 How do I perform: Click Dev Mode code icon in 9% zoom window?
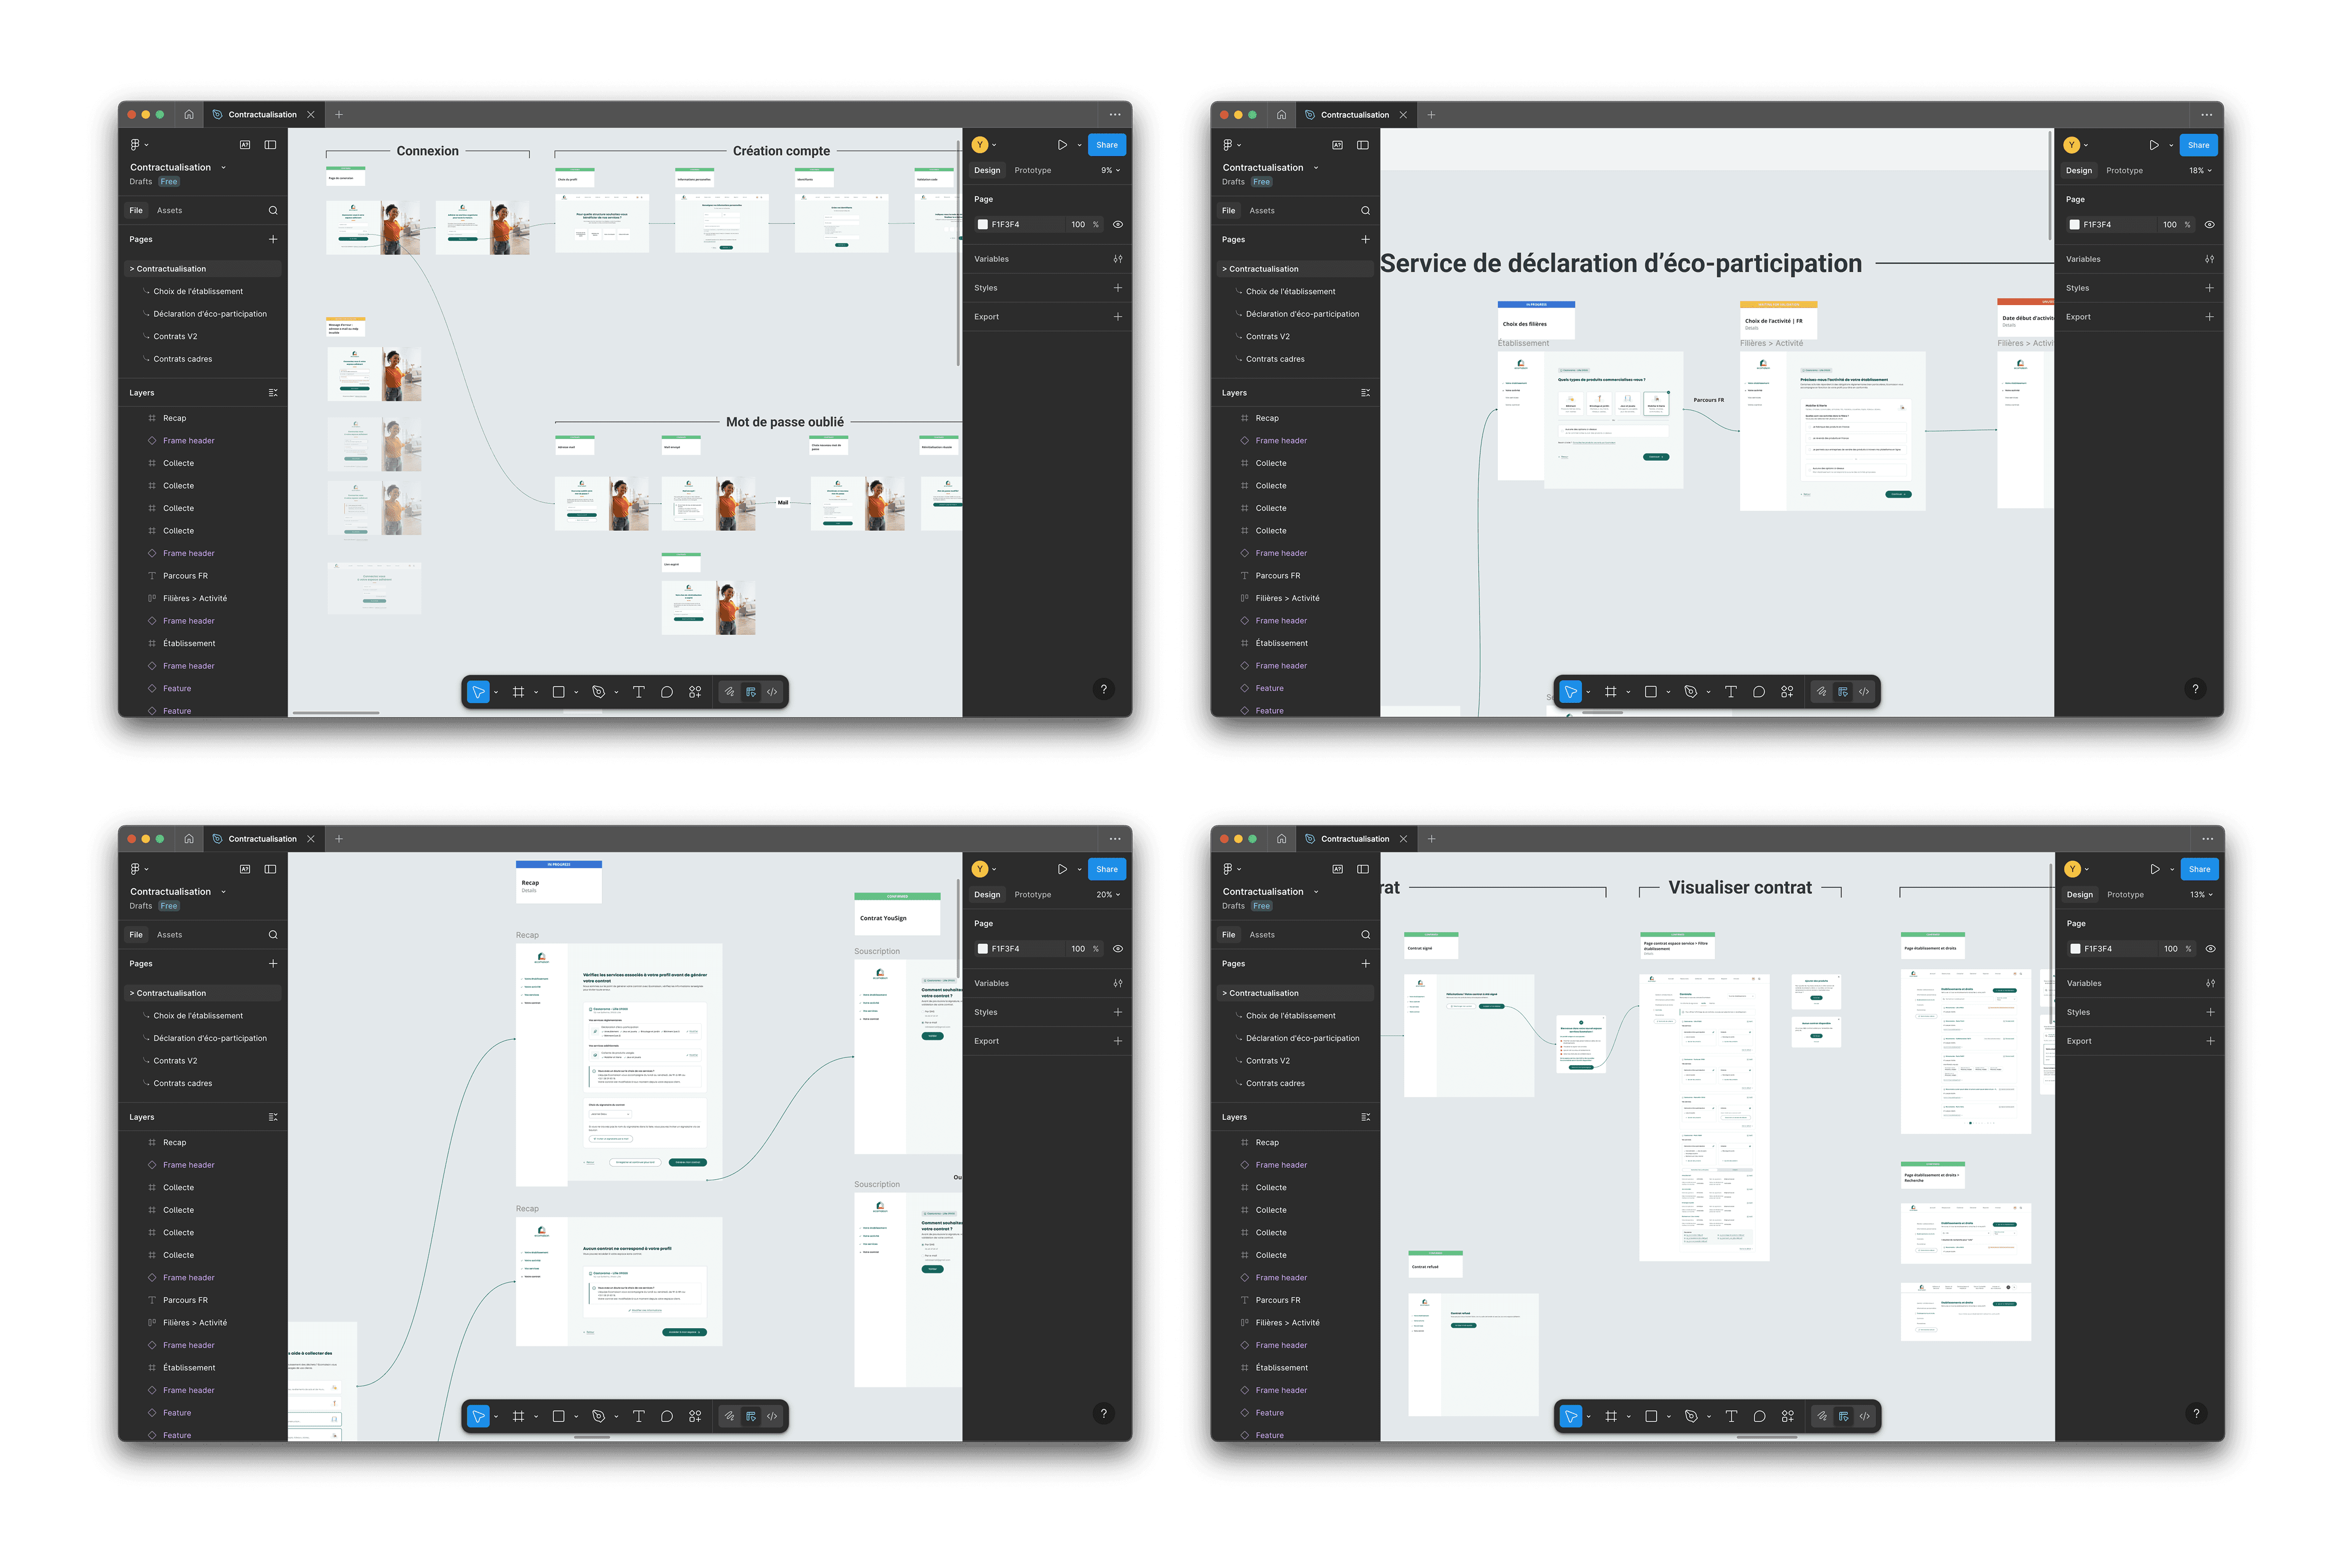point(772,692)
